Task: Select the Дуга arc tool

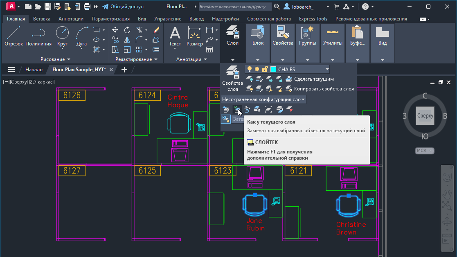Action: [81, 36]
